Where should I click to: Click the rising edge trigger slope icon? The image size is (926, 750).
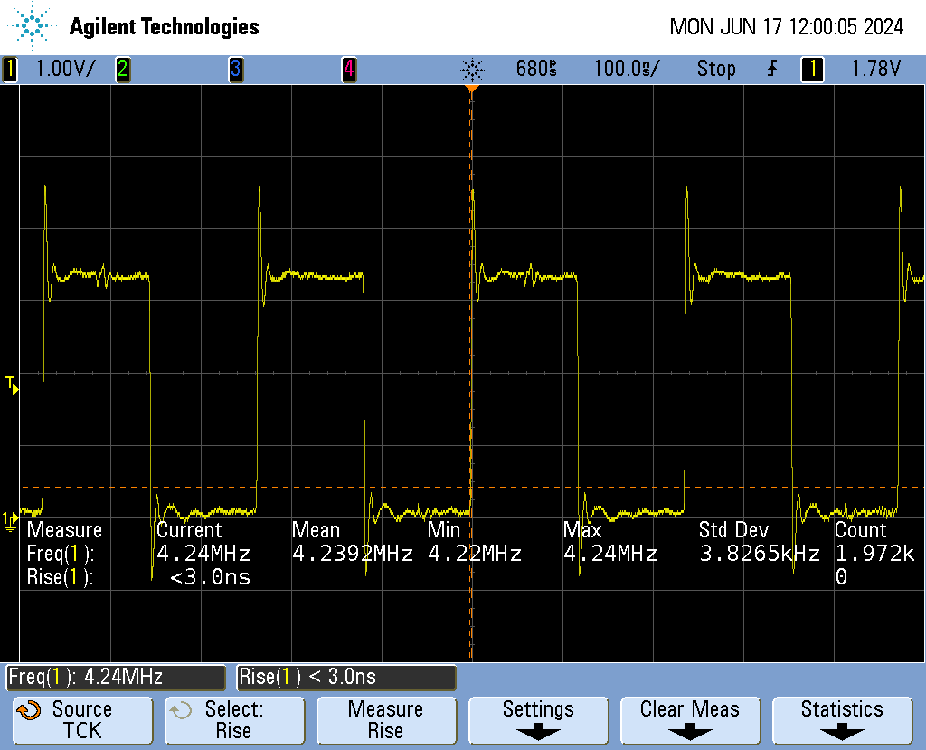pyautogui.click(x=772, y=69)
